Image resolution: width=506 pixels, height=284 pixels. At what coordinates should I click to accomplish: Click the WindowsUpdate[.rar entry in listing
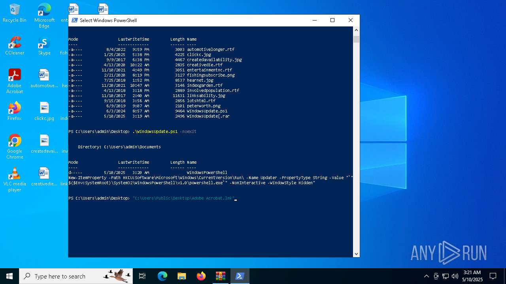click(208, 116)
